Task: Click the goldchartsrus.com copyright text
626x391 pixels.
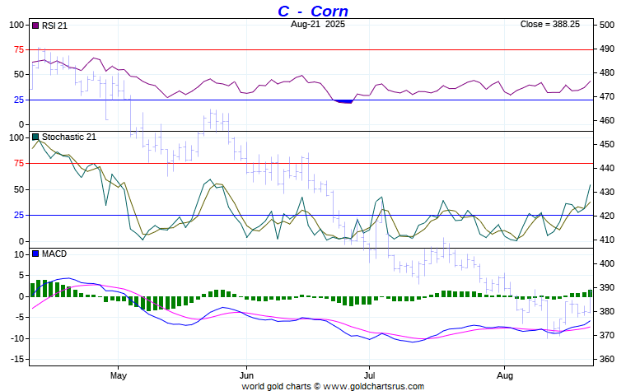Action: 333,386
